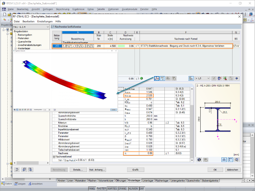Toggle cross-section dimensions display icon
Viewport: 255px width, 191px height.
pyautogui.click(x=224, y=160)
